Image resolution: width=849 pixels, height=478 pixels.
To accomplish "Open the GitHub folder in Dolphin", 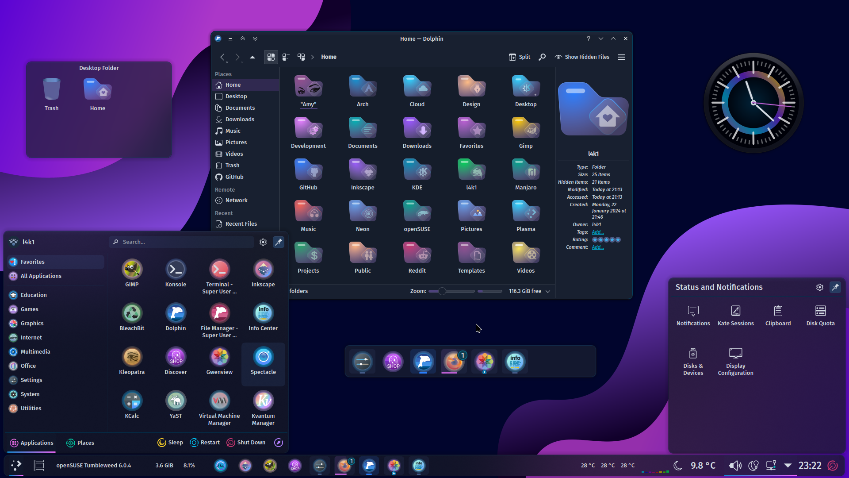I will (308, 174).
